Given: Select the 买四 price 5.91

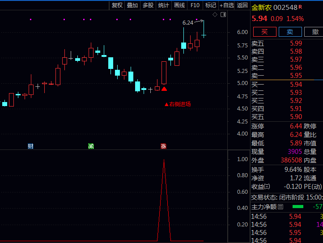Looking at the screenshot, I should click(296, 108).
